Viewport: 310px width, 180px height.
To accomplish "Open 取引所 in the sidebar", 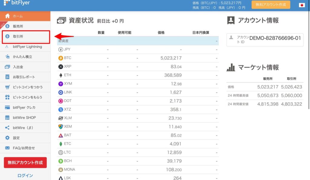I will tap(26, 37).
